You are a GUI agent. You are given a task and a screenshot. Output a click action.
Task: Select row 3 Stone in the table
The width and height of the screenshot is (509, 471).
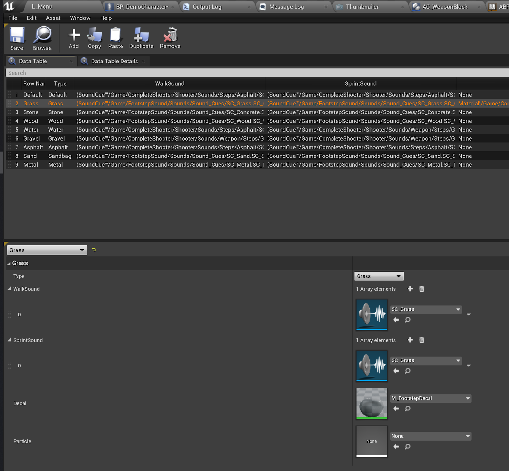(x=257, y=112)
